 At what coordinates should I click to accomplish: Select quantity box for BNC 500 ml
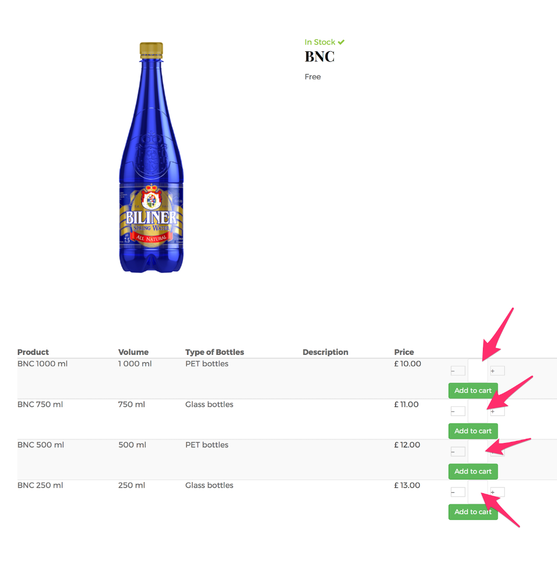[478, 452]
